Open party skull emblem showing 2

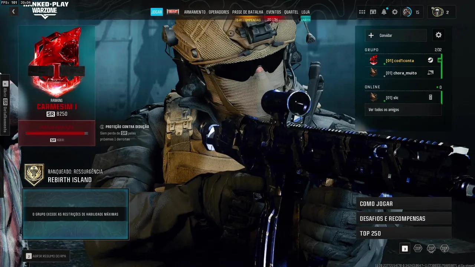tap(438, 12)
